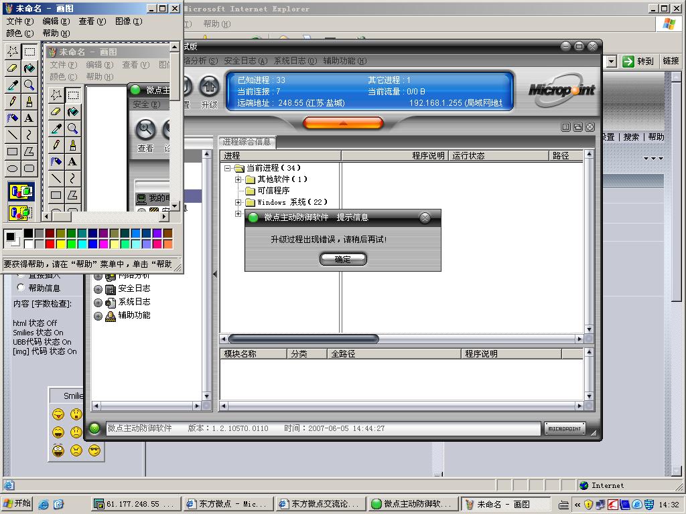Click the 搜索 link on the web page
The image size is (686, 514).
point(631,137)
